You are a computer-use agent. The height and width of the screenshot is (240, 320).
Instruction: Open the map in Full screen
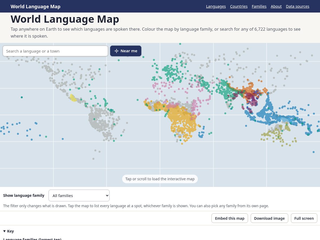[x=304, y=218]
